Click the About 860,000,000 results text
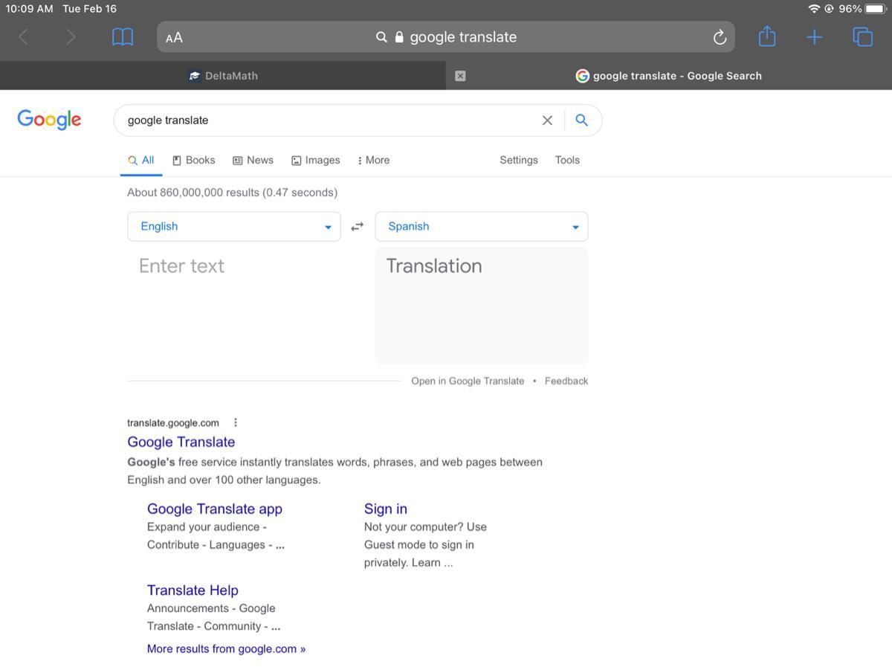Screen dimensions: 892x670 (233, 193)
